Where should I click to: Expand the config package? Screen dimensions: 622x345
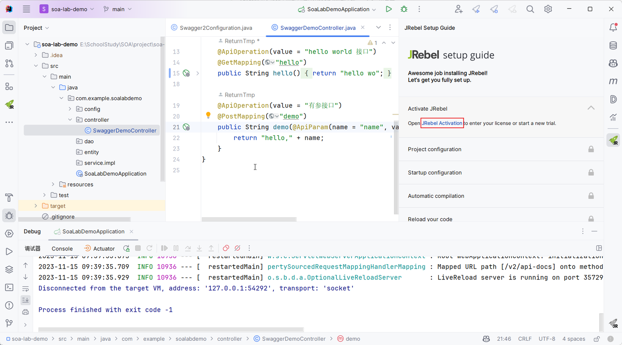tap(70, 109)
